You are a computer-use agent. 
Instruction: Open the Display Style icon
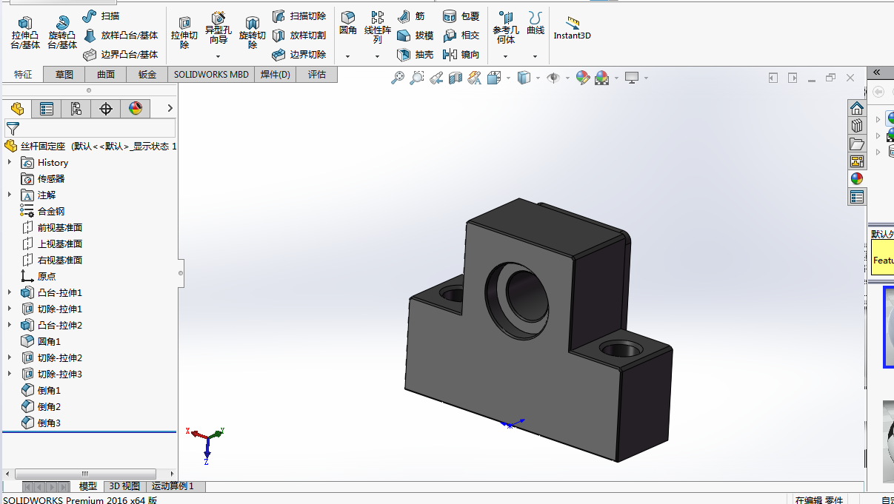pyautogui.click(x=524, y=77)
